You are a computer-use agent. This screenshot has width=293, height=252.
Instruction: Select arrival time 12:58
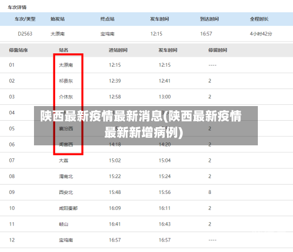[x=115, y=97]
